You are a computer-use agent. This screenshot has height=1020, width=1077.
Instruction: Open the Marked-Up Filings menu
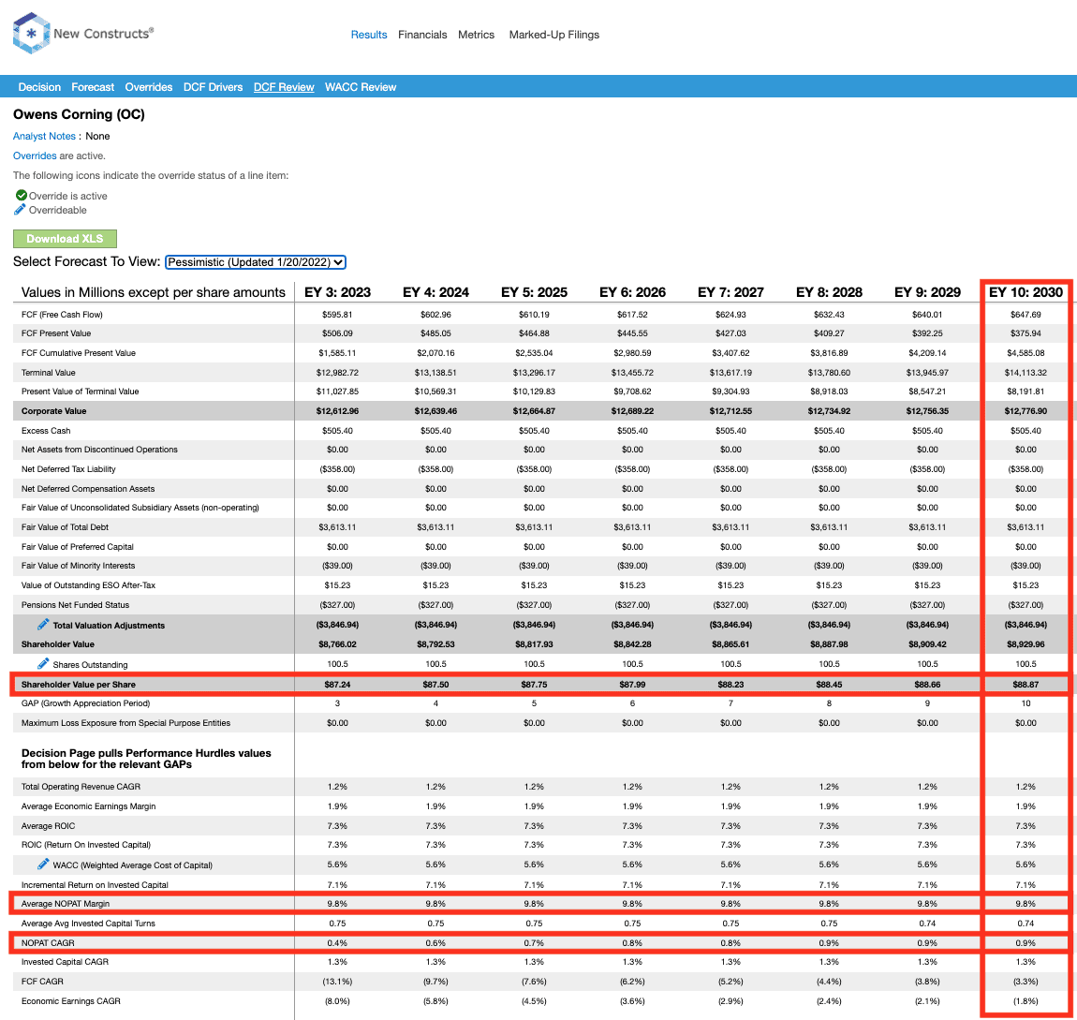click(554, 35)
